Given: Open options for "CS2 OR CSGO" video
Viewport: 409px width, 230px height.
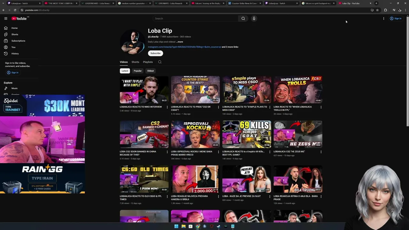Looking at the screenshot, I should click(219, 107).
